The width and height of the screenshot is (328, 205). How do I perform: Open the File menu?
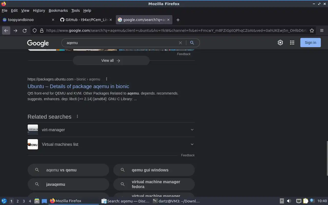(5, 11)
